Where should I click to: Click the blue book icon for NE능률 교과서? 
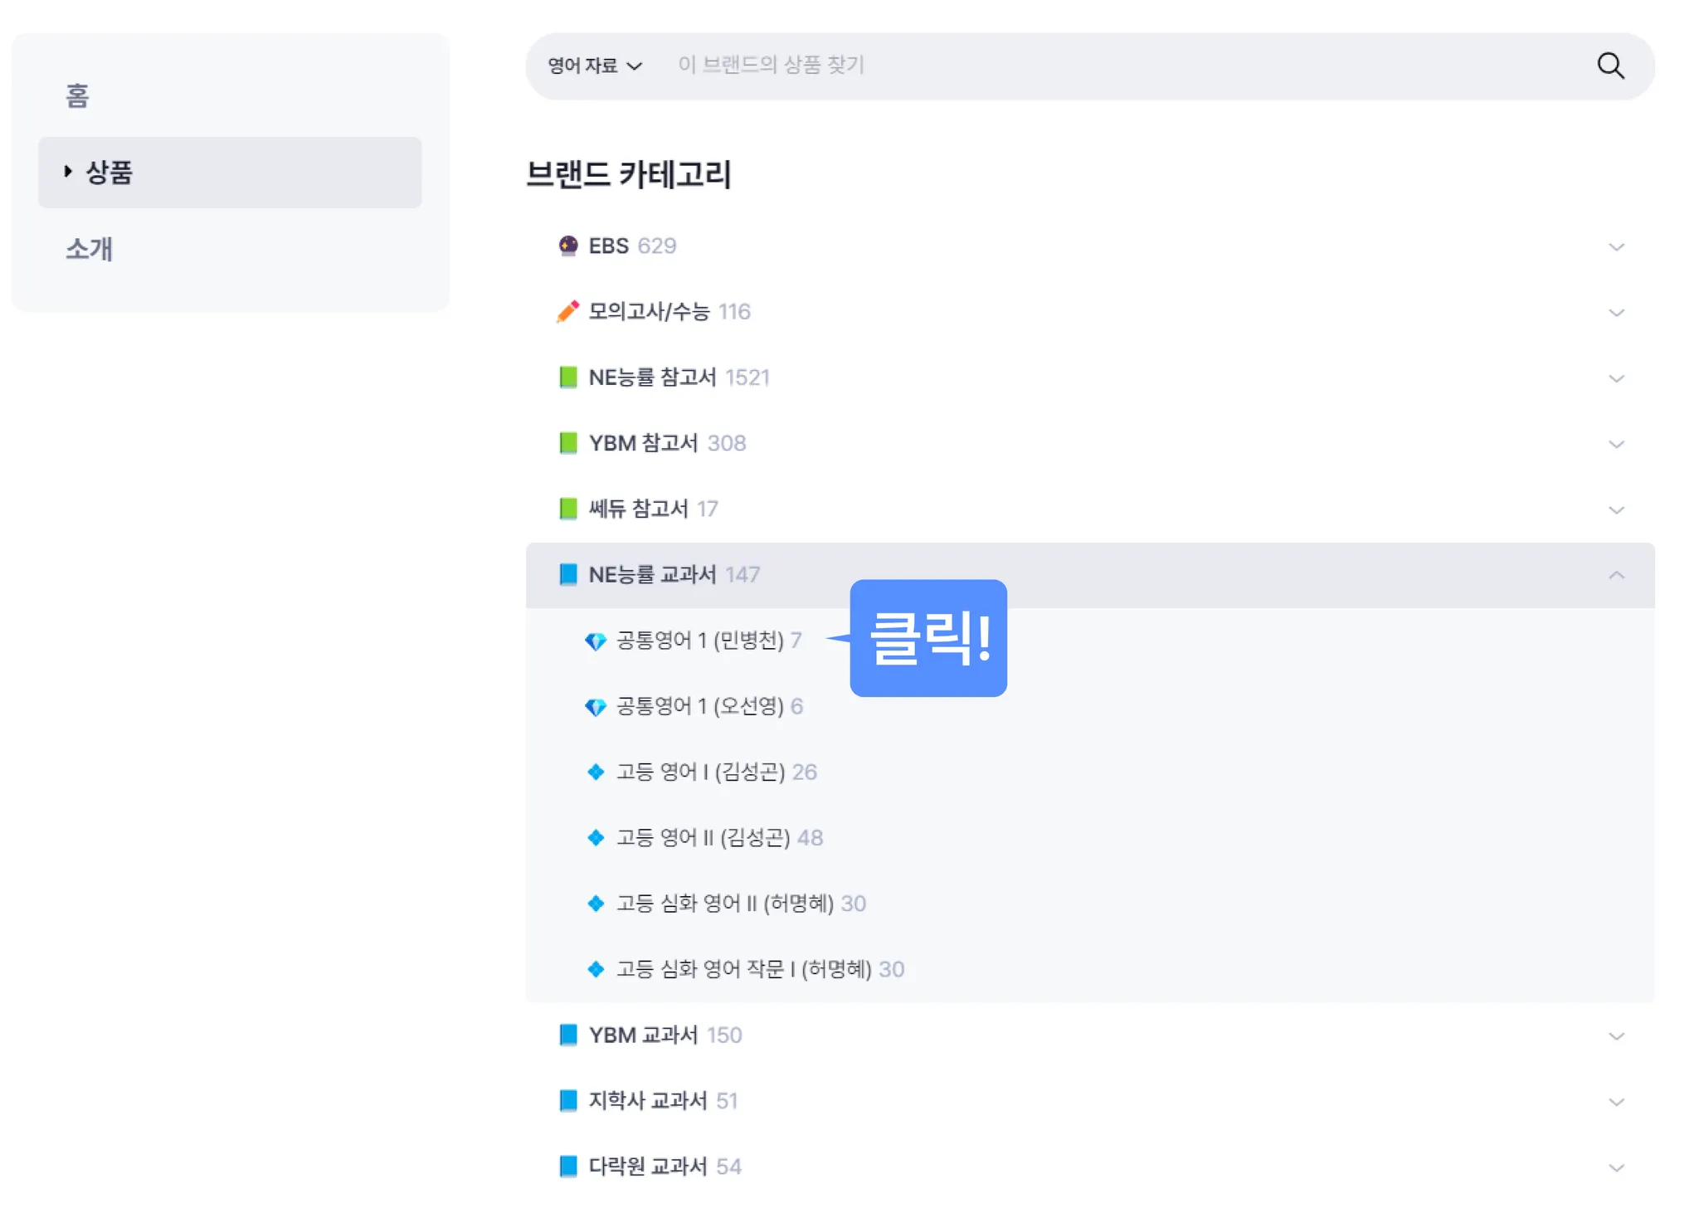tap(568, 574)
